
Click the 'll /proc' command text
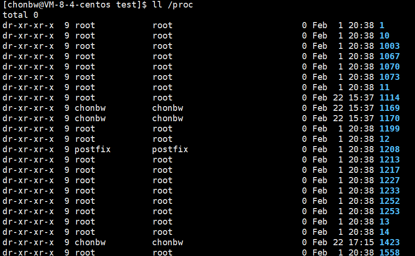click(173, 5)
